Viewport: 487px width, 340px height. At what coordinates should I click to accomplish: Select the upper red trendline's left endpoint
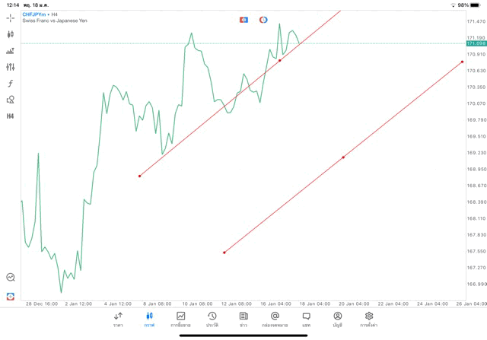[140, 176]
